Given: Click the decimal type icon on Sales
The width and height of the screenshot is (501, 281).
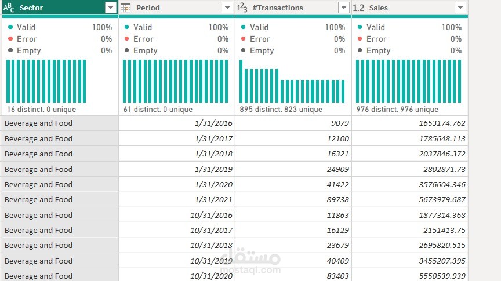Looking at the screenshot, I should point(359,8).
